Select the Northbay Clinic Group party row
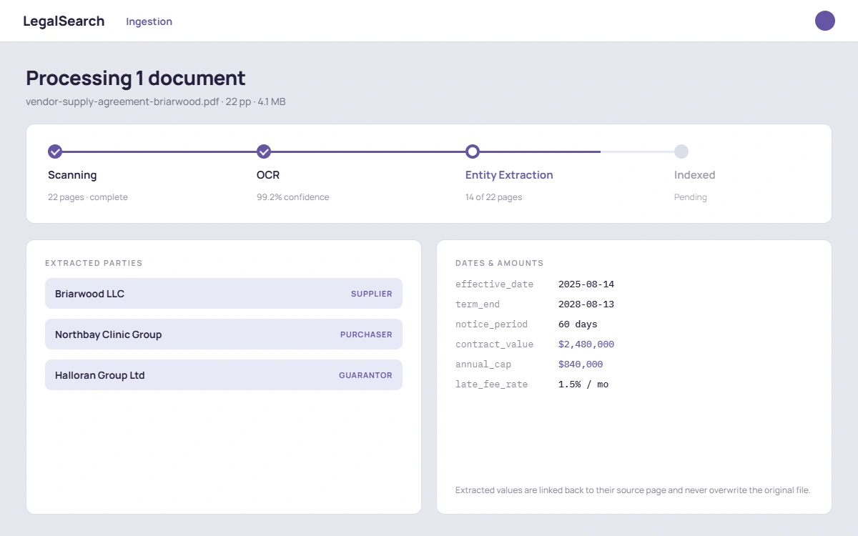Viewport: 858px width, 536px height. [224, 334]
